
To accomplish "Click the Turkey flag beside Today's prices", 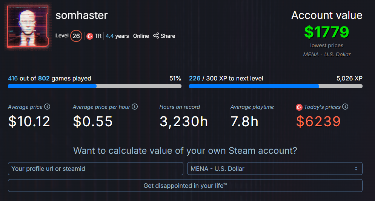I will pos(300,107).
